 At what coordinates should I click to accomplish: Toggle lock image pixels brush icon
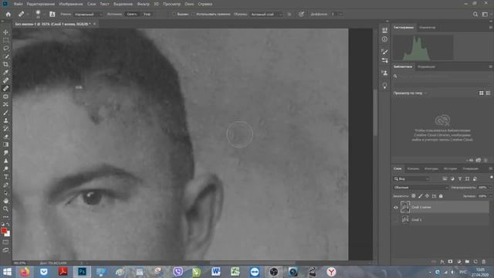point(420,196)
